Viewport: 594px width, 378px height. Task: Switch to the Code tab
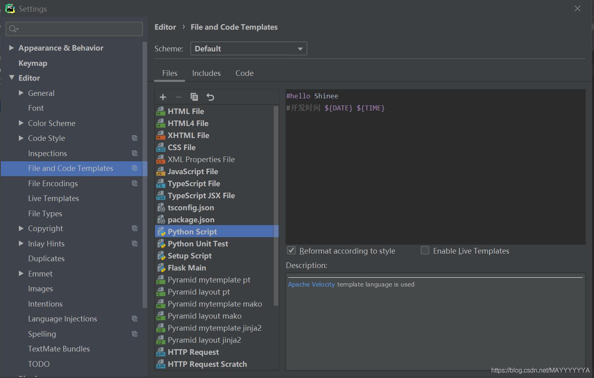tap(244, 73)
